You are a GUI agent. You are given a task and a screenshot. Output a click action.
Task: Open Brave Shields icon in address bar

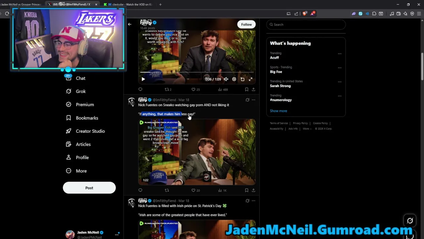click(x=304, y=14)
